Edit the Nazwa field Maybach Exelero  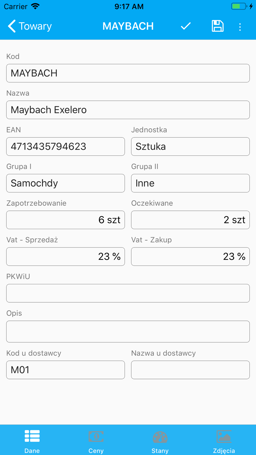click(128, 110)
